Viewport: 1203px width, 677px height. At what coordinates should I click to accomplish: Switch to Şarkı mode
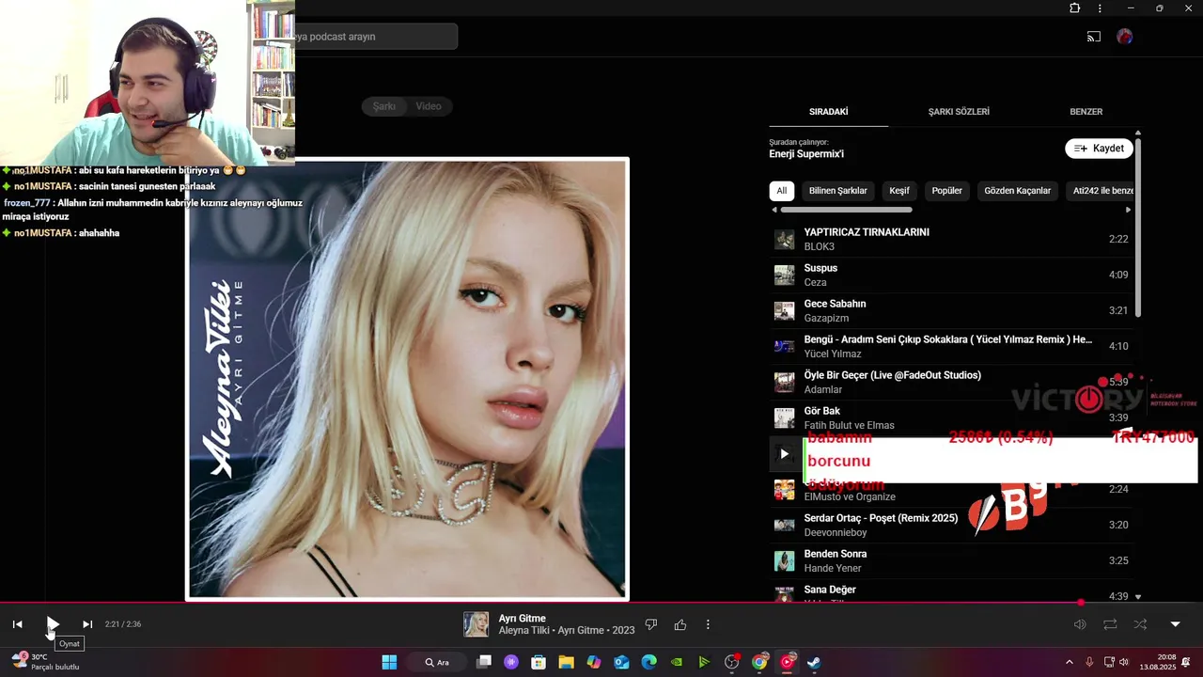[384, 106]
